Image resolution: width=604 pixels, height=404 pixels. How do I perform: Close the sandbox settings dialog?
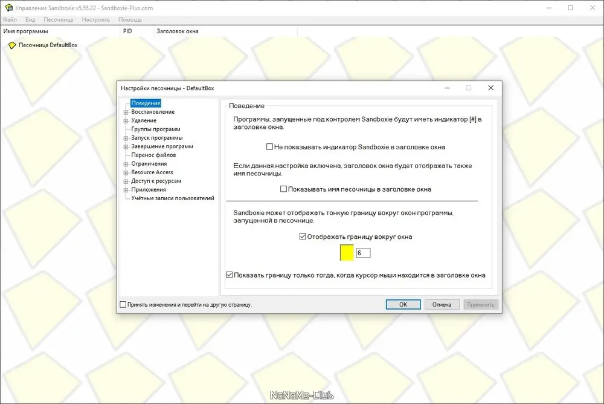(490, 88)
